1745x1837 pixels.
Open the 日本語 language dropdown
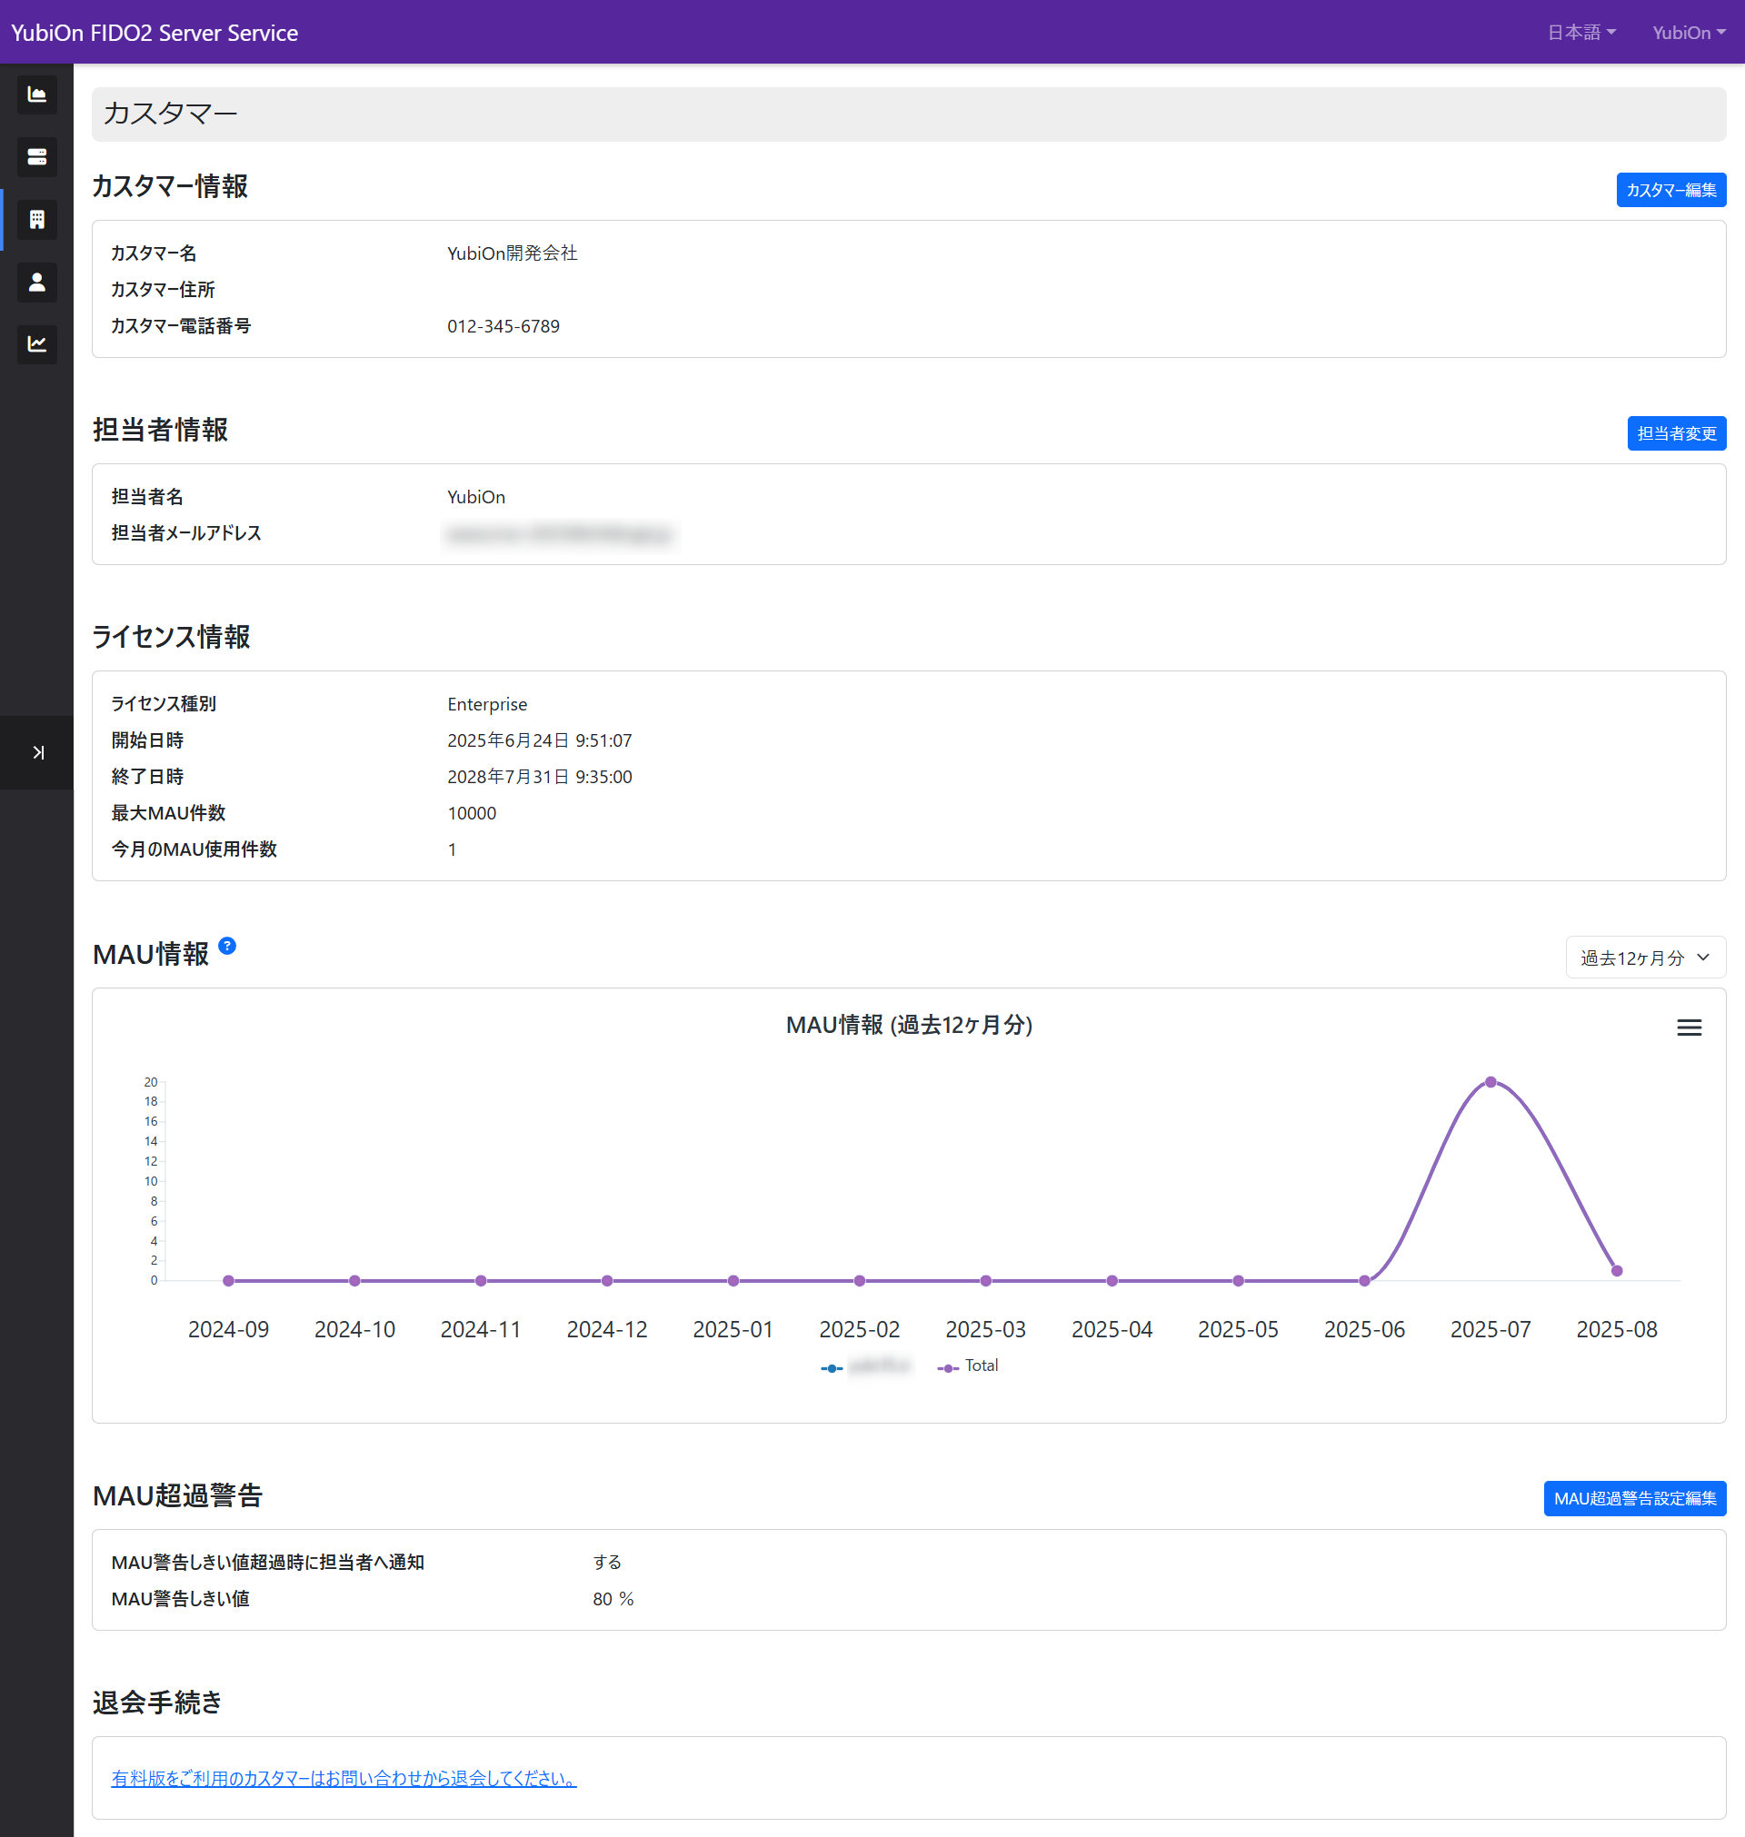coord(1581,33)
